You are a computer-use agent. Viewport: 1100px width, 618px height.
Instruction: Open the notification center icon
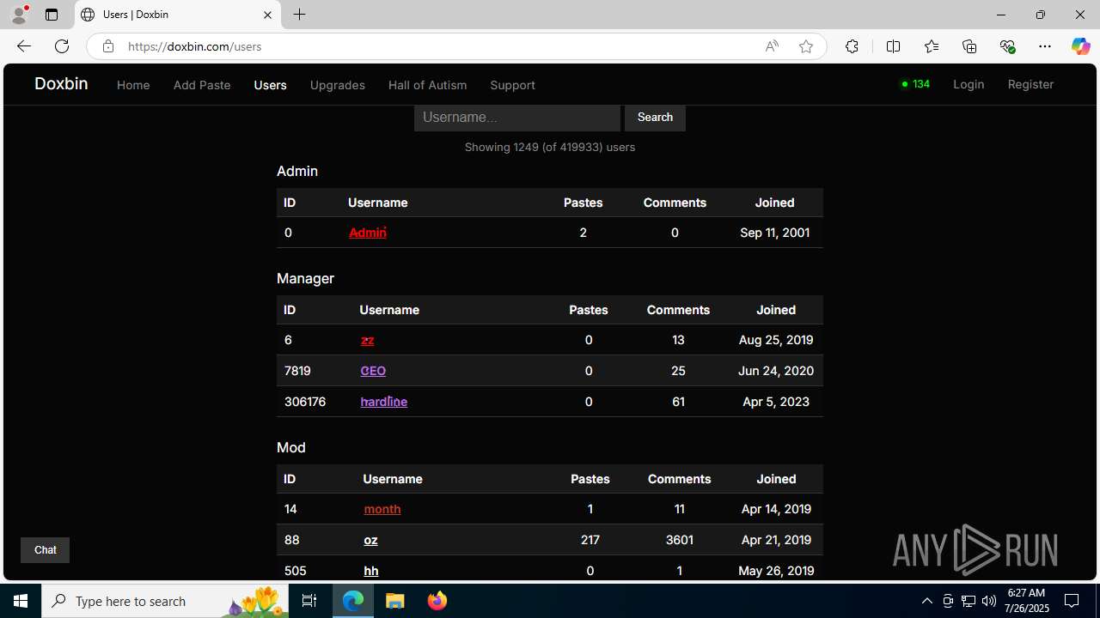tap(1072, 601)
